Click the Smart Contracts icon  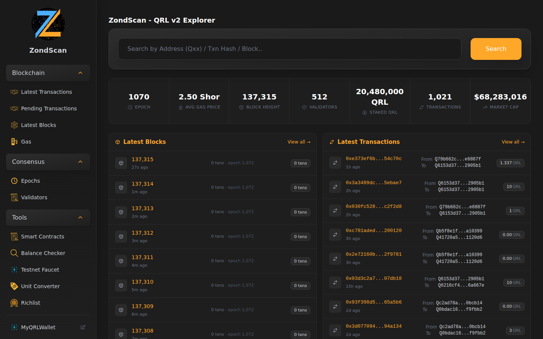pyautogui.click(x=14, y=237)
